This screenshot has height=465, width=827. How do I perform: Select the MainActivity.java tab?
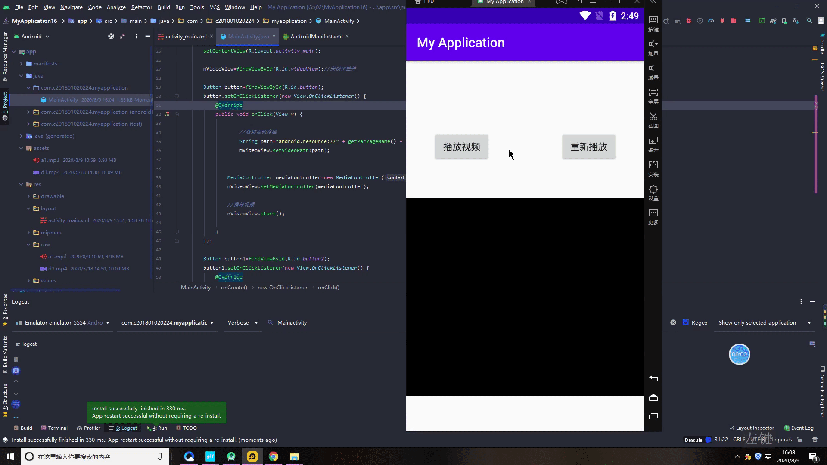(247, 36)
